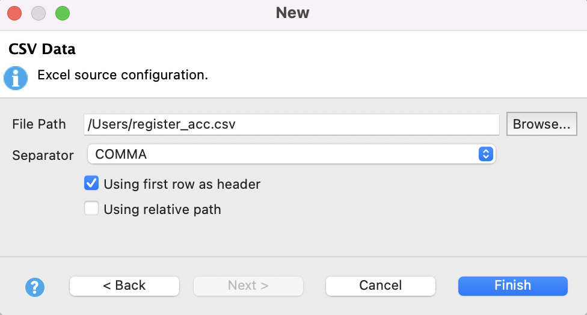The image size is (587, 315).
Task: Click the blue help question mark icon
Action: pos(35,286)
